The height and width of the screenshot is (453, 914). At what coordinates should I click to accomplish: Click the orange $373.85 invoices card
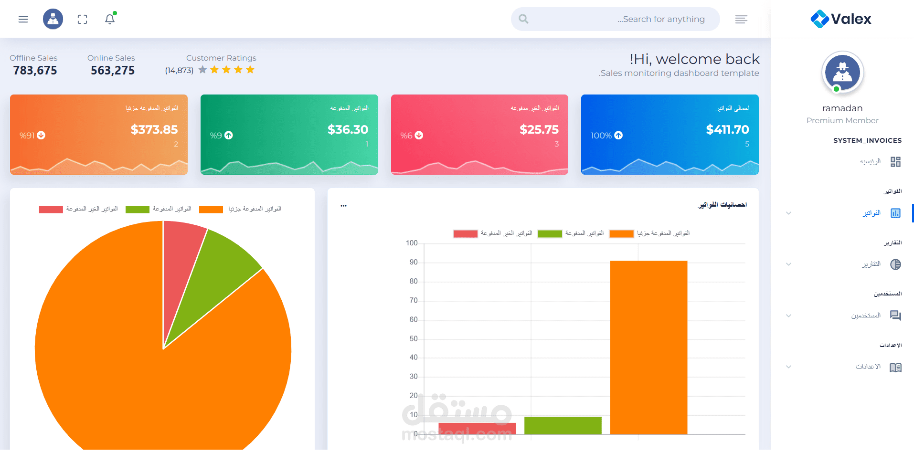click(99, 135)
